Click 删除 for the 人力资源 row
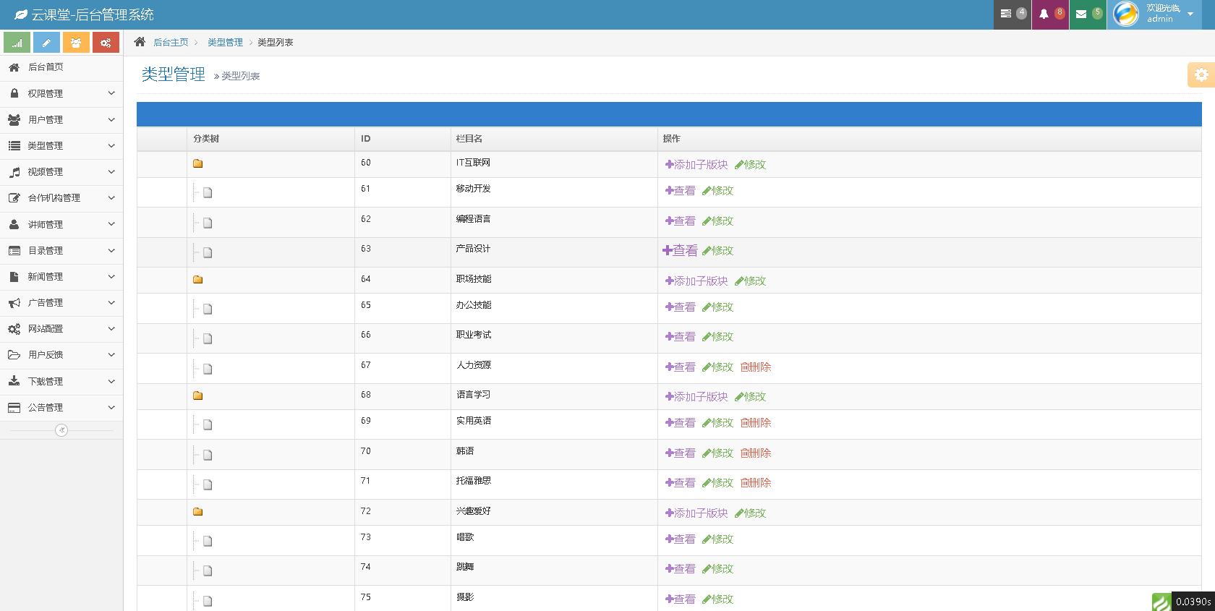 756,367
